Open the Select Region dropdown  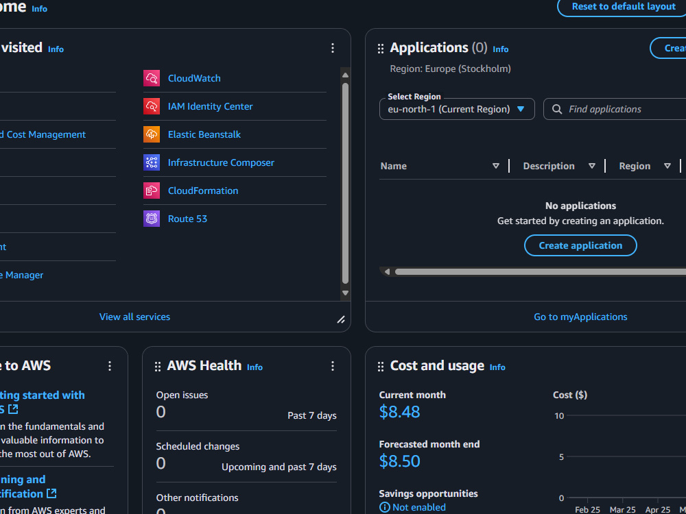coord(457,109)
